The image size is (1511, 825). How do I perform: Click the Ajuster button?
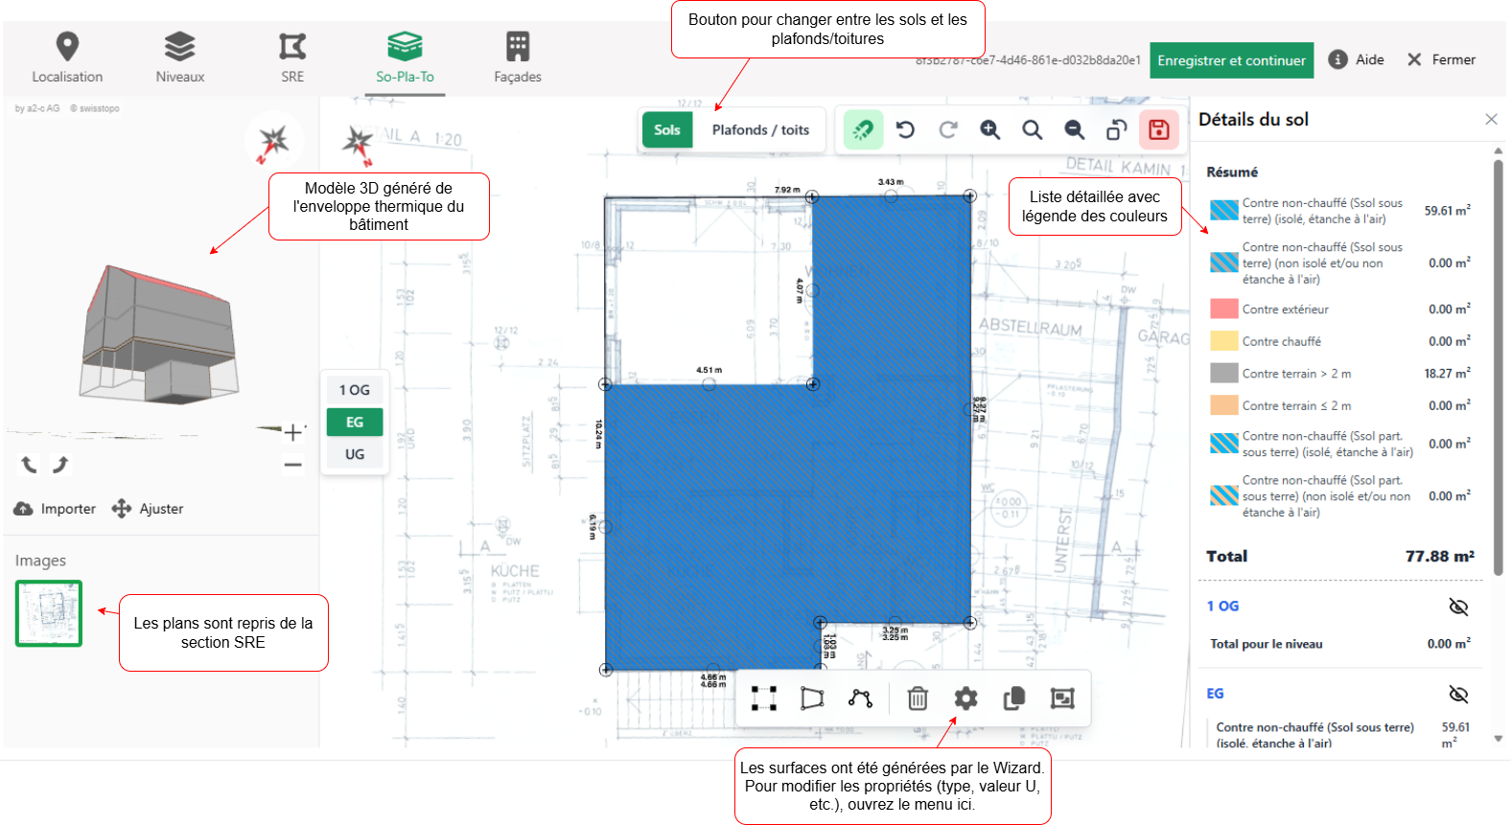click(148, 509)
